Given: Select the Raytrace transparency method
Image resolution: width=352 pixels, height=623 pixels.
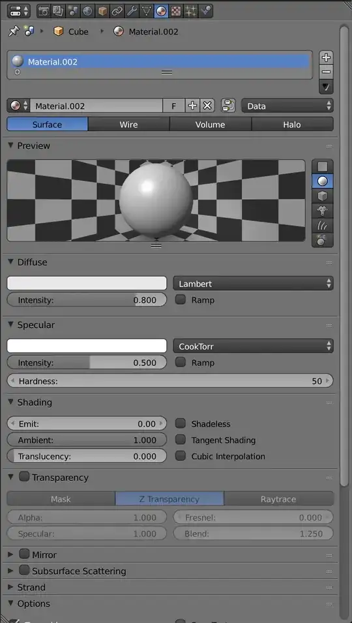Looking at the screenshot, I should tap(278, 499).
